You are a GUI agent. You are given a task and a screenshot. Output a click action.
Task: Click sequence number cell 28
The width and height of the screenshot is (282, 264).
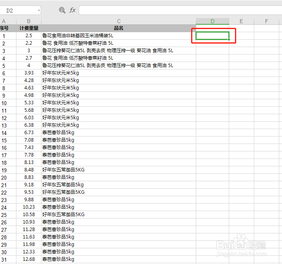8,237
